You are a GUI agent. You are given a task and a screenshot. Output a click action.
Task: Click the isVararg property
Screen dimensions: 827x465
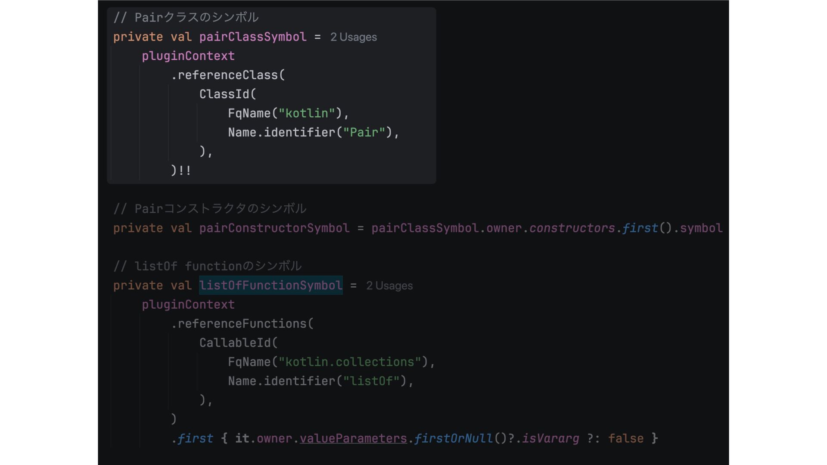pyautogui.click(x=550, y=439)
